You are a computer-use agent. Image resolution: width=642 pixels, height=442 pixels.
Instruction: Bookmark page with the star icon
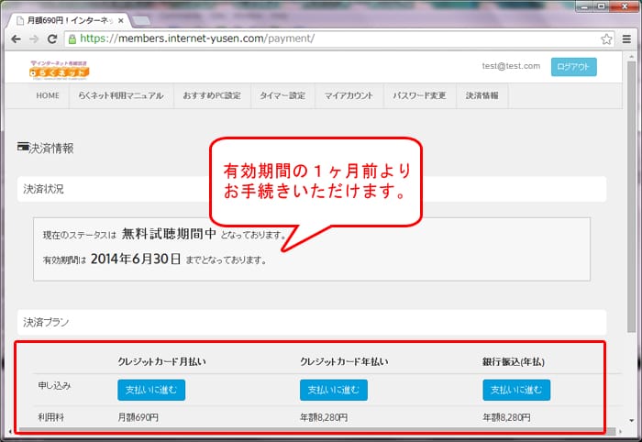(606, 39)
